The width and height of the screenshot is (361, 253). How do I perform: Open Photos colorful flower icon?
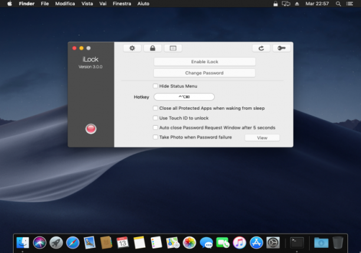(189, 242)
